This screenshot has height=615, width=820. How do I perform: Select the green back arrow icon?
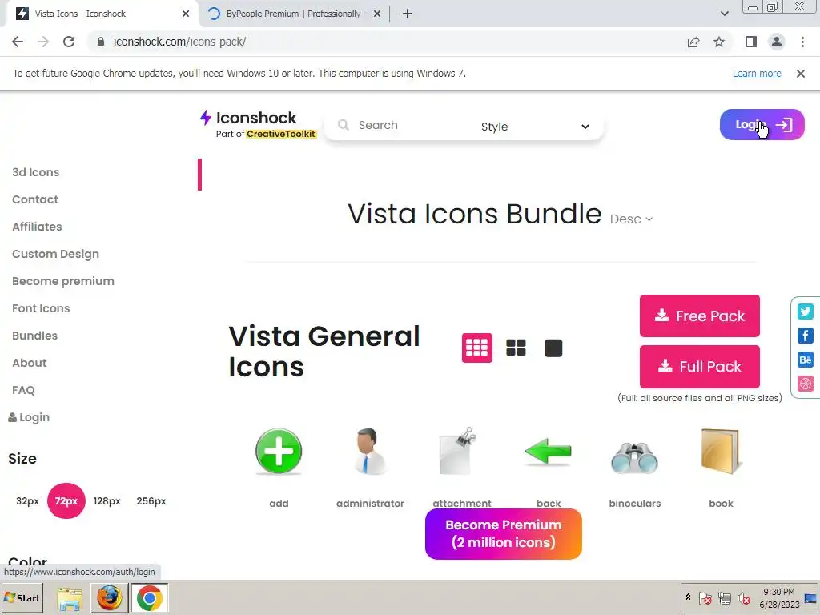pos(548,451)
